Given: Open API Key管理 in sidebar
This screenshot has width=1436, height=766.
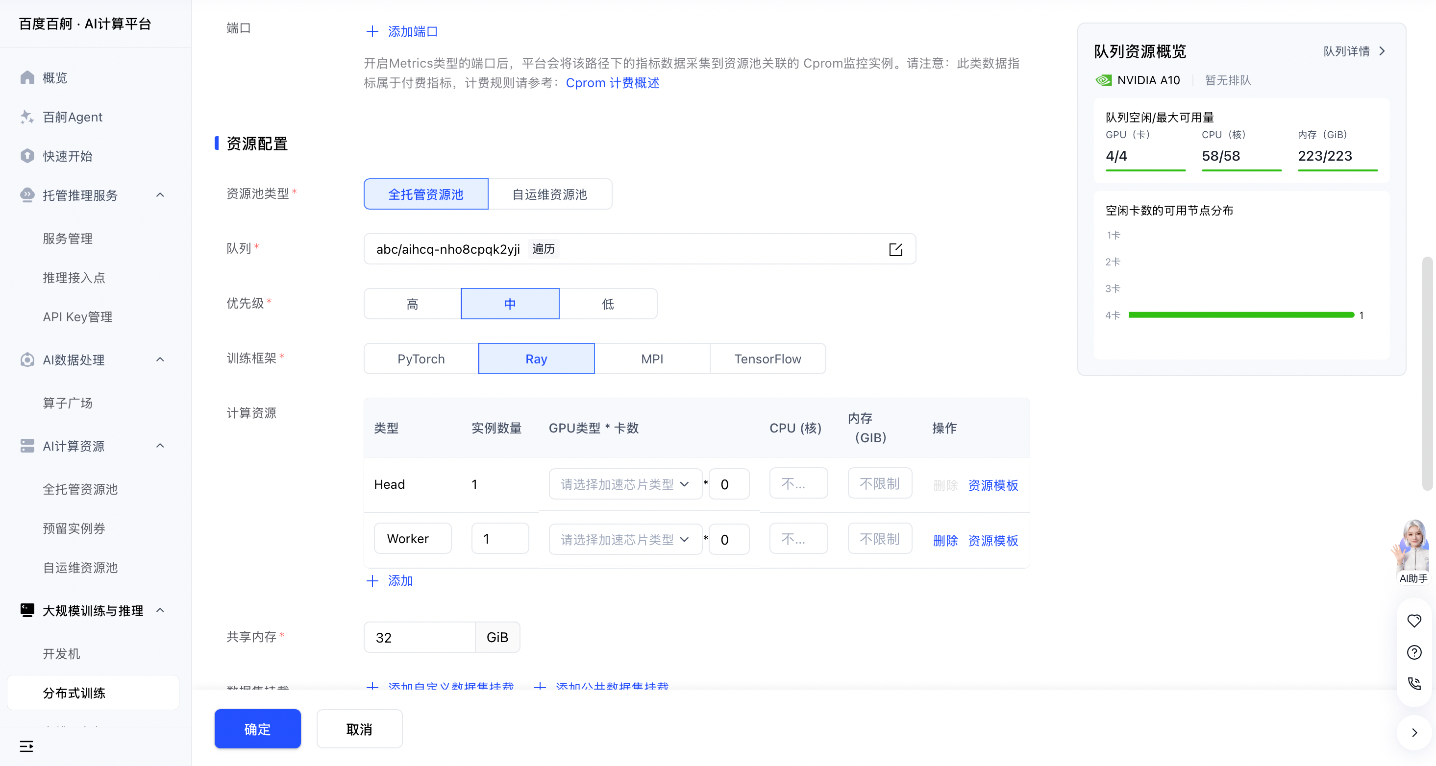Looking at the screenshot, I should (x=77, y=317).
